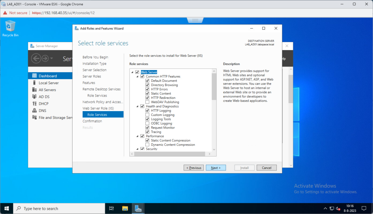Click the Previous button
The height and width of the screenshot is (214, 373).
coord(194,168)
